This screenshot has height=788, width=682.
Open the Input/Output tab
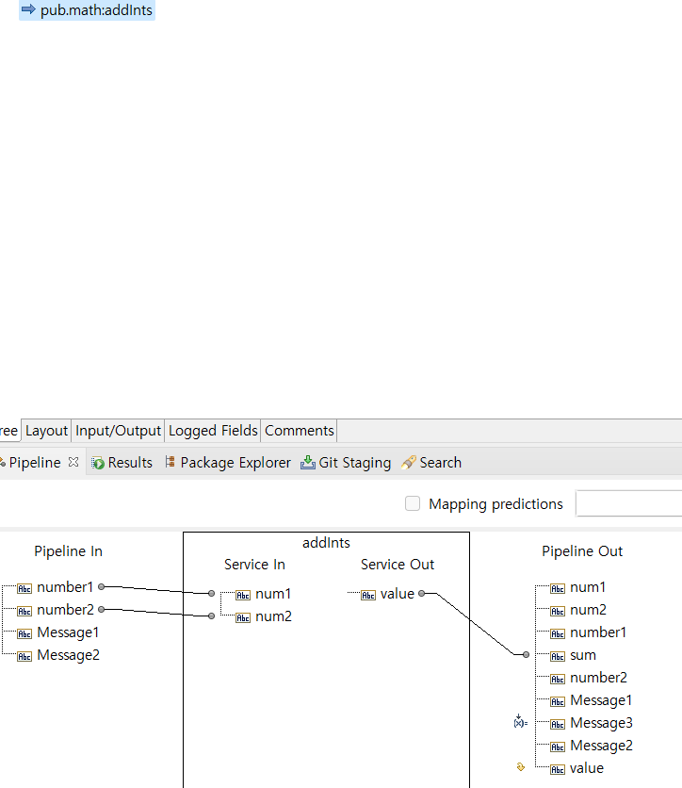119,431
